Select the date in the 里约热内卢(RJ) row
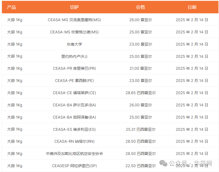Image resolution: width=219 pixels, height=172 pixels. coord(192,56)
